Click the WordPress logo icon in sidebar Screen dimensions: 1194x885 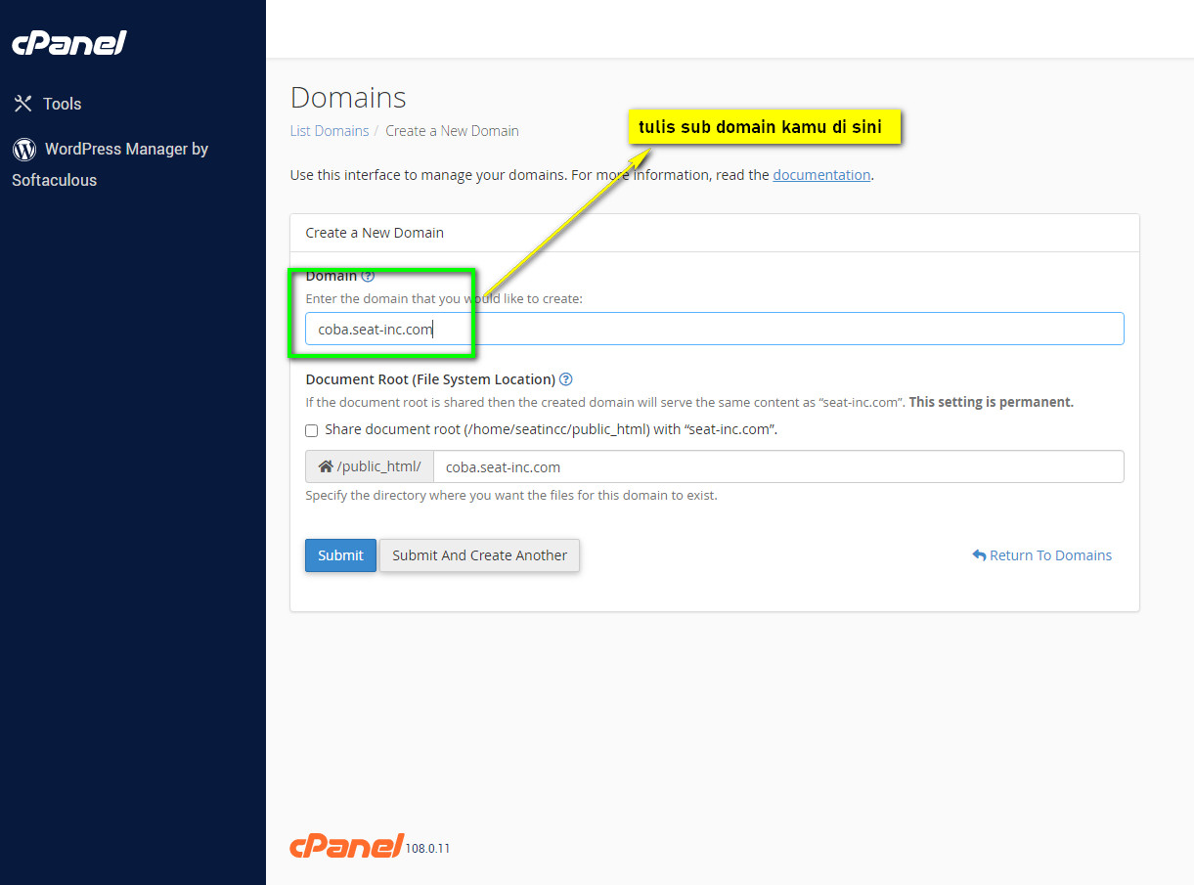(x=24, y=150)
